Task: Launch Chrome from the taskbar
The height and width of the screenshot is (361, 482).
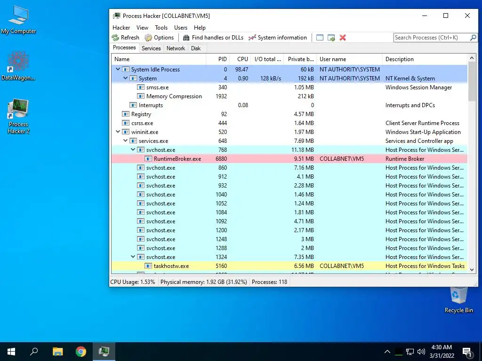Action: click(81, 352)
